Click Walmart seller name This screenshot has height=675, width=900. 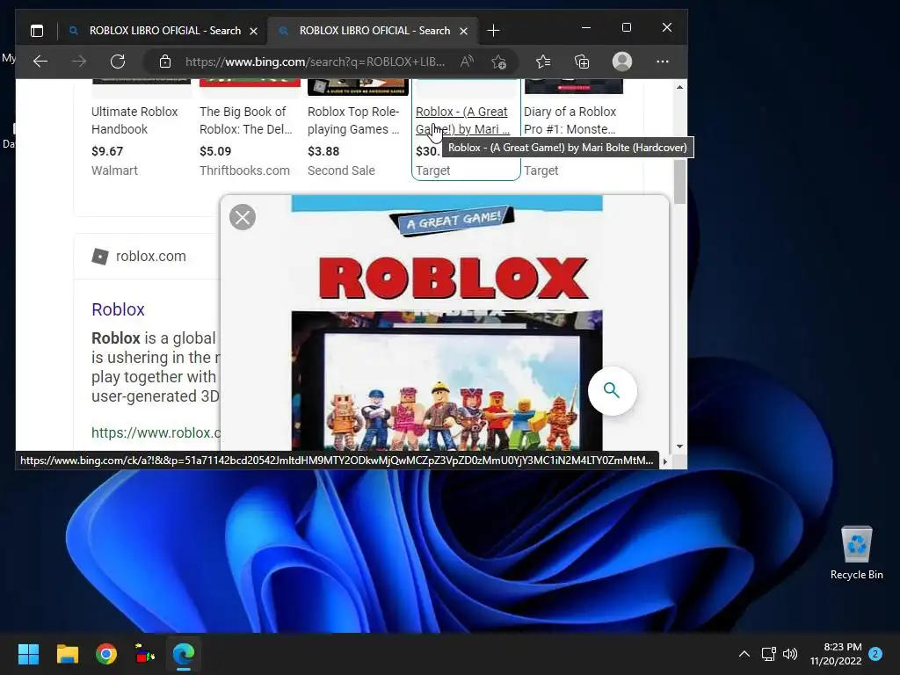click(114, 171)
